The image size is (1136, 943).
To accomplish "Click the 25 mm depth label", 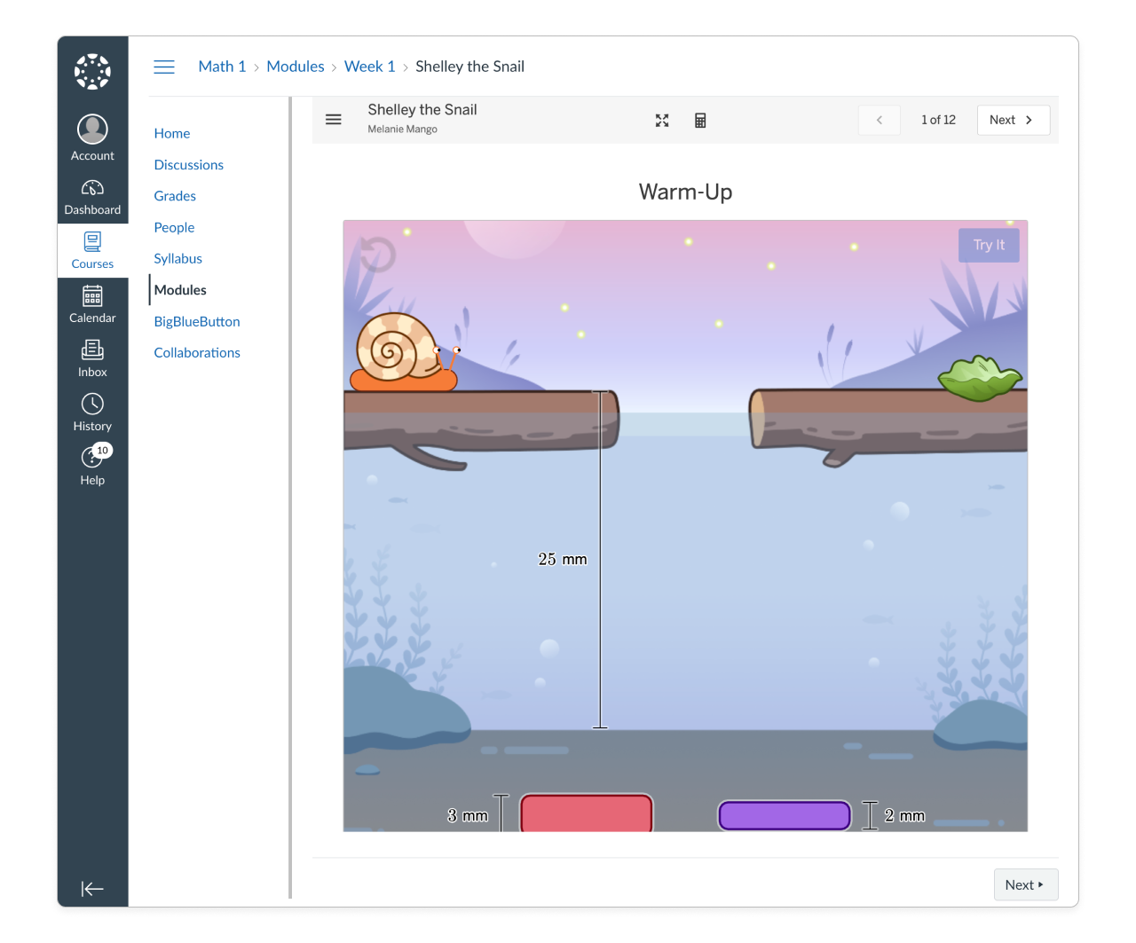I will 563,559.
